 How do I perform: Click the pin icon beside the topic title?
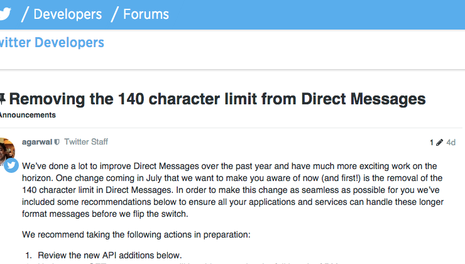coord(3,99)
